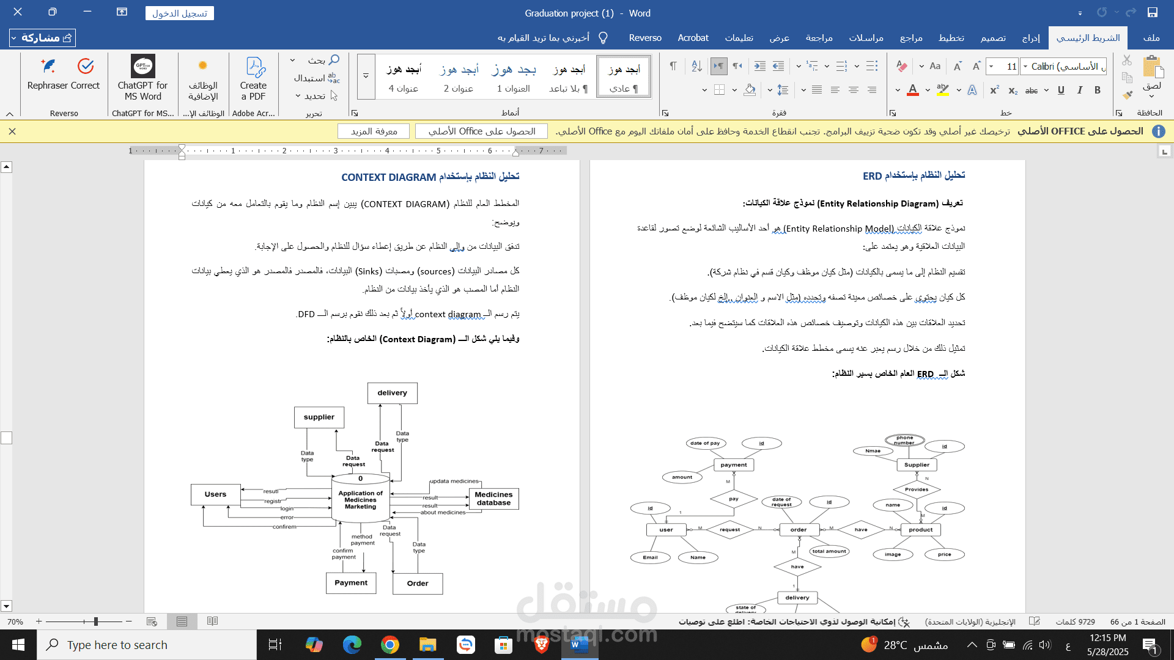The width and height of the screenshot is (1174, 660).
Task: Click the تسجيل الدخول (Sign in) button
Action: coord(180,13)
